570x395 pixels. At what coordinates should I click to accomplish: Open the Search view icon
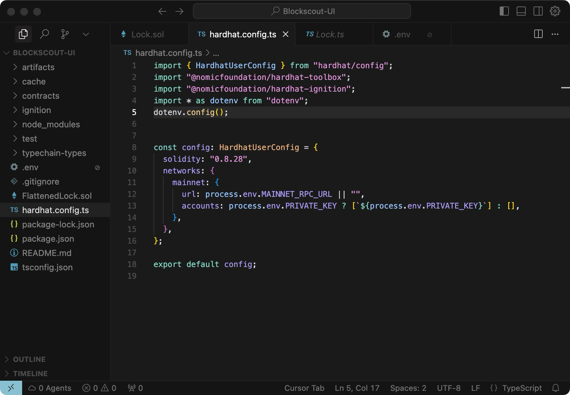[44, 34]
